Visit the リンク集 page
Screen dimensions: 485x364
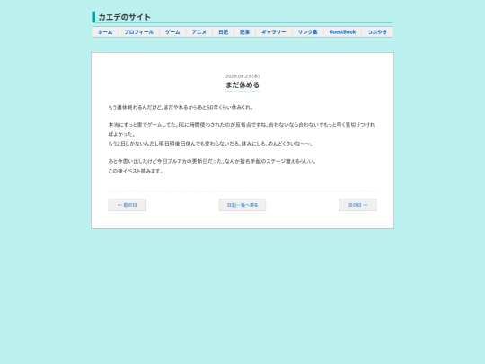click(x=308, y=32)
